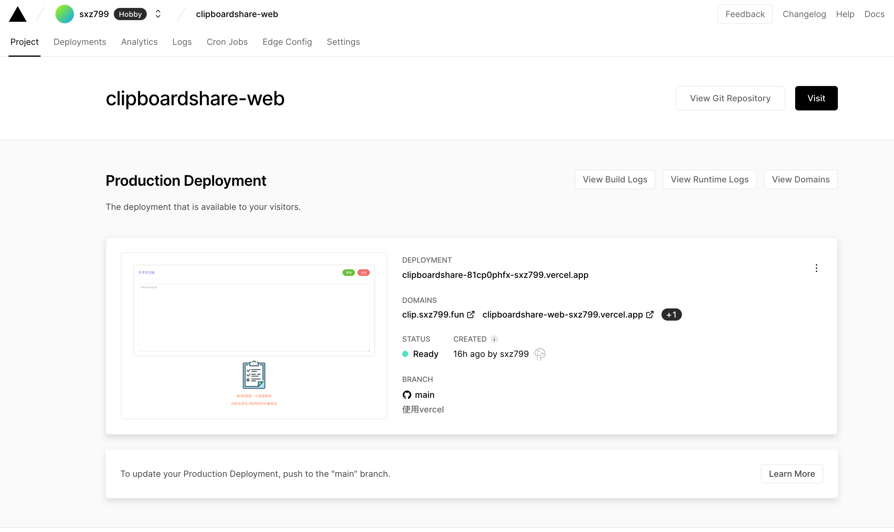Click the creator avatar beside sxz799

(x=540, y=354)
